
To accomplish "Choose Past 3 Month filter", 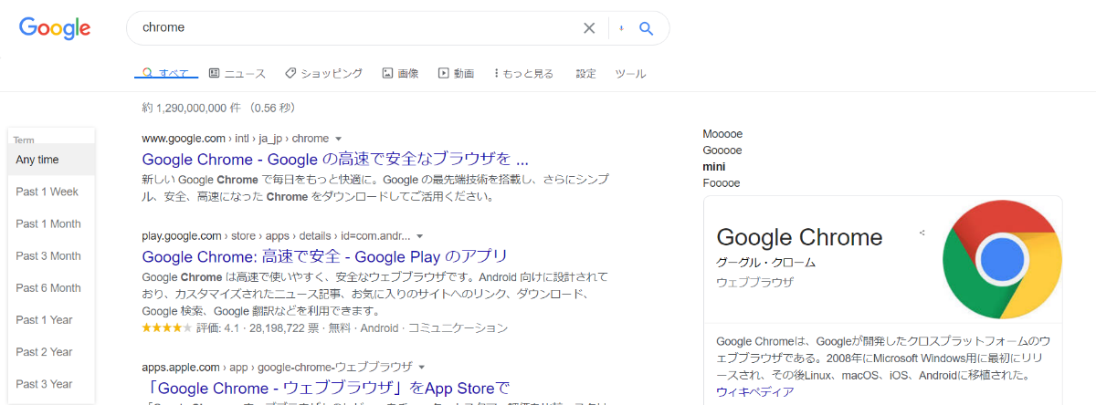I will [x=51, y=255].
